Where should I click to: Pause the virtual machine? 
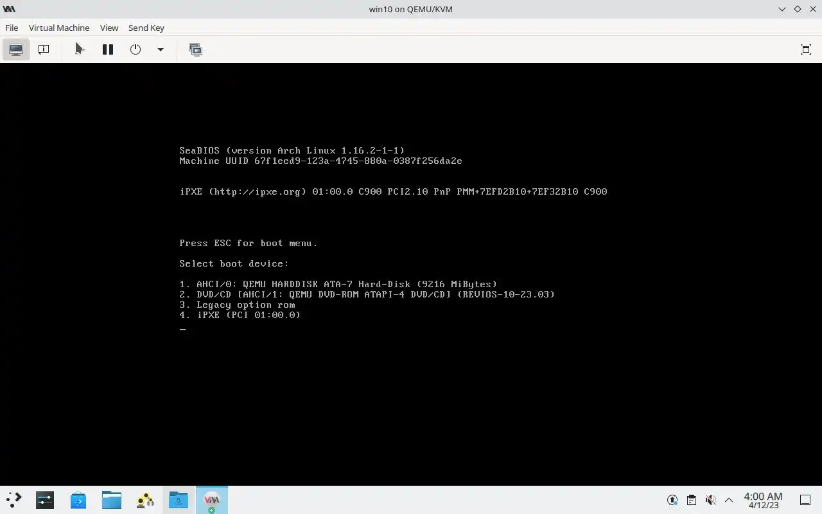108,49
